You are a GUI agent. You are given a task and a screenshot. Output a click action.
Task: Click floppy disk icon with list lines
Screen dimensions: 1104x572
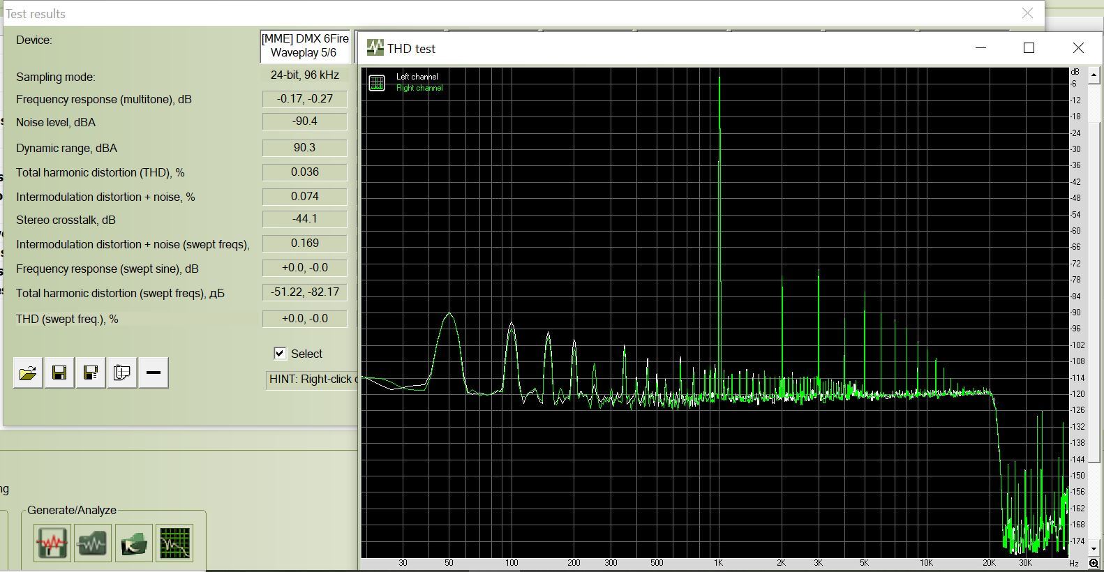coord(91,372)
